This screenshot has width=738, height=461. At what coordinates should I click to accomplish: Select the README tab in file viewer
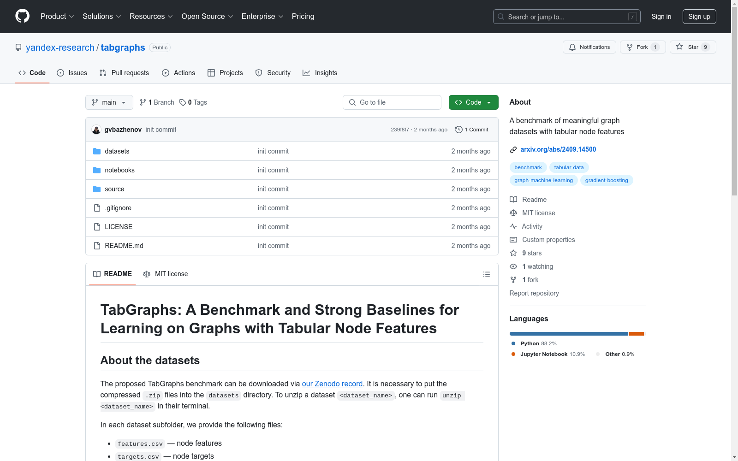[x=113, y=274]
